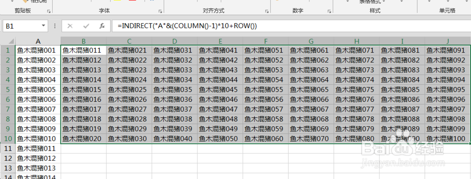Click cell containing 鱼木混猪041
Screen dimensions: 471x179
[x=220, y=50]
